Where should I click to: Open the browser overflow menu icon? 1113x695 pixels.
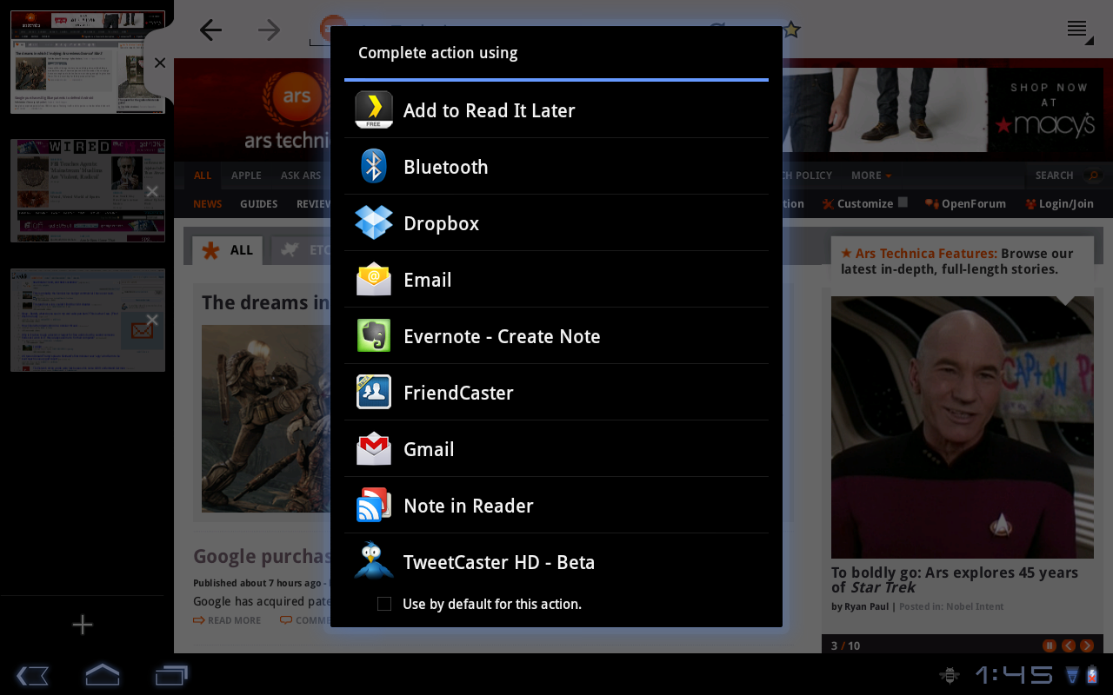(x=1077, y=30)
